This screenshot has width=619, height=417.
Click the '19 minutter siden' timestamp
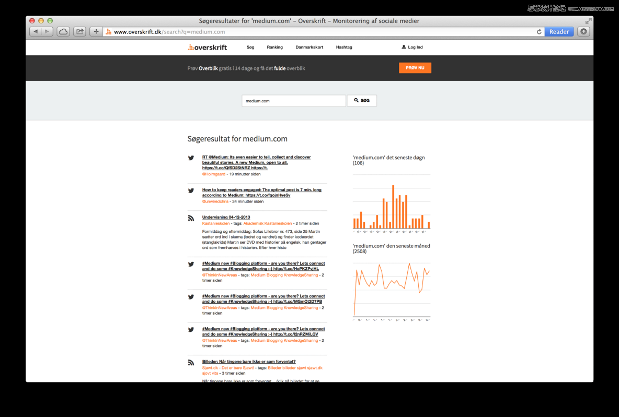coord(245,174)
